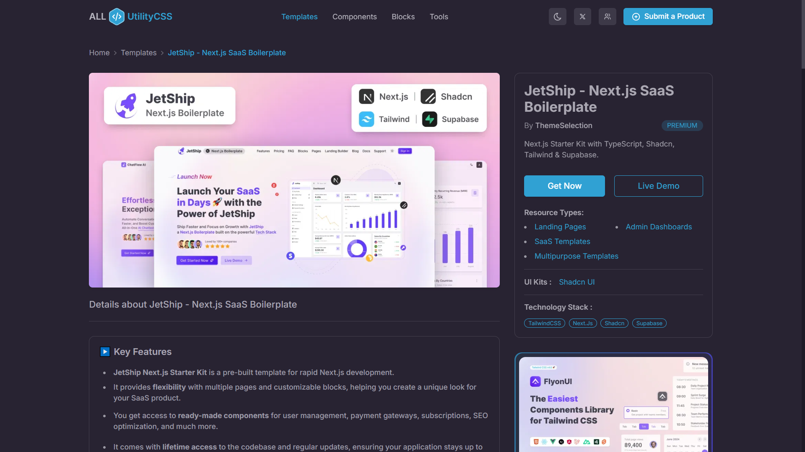This screenshot has width=805, height=452.
Task: Click the JetShip main preview image
Action: (294, 180)
